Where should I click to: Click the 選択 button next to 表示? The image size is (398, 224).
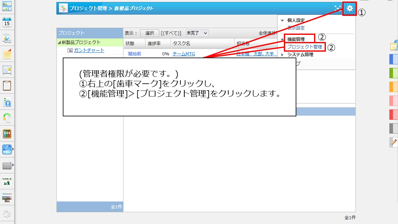tap(150, 33)
